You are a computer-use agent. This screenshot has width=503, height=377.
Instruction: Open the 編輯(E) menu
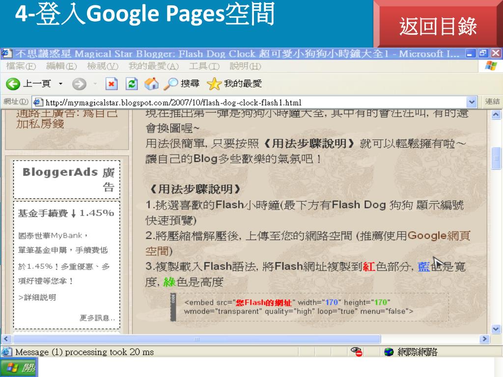(61, 66)
